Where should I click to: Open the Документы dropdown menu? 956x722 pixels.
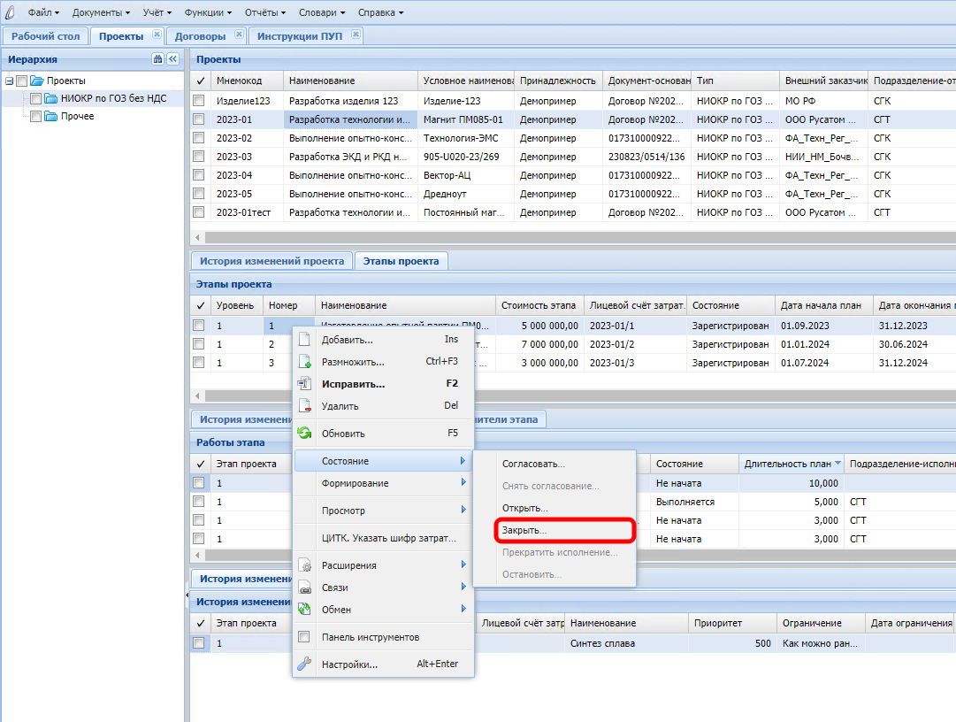click(x=101, y=12)
